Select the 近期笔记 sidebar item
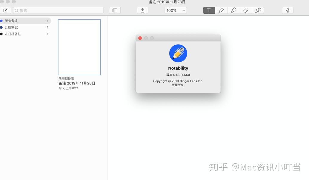Viewport: 309px width, 180px height. coord(11,27)
